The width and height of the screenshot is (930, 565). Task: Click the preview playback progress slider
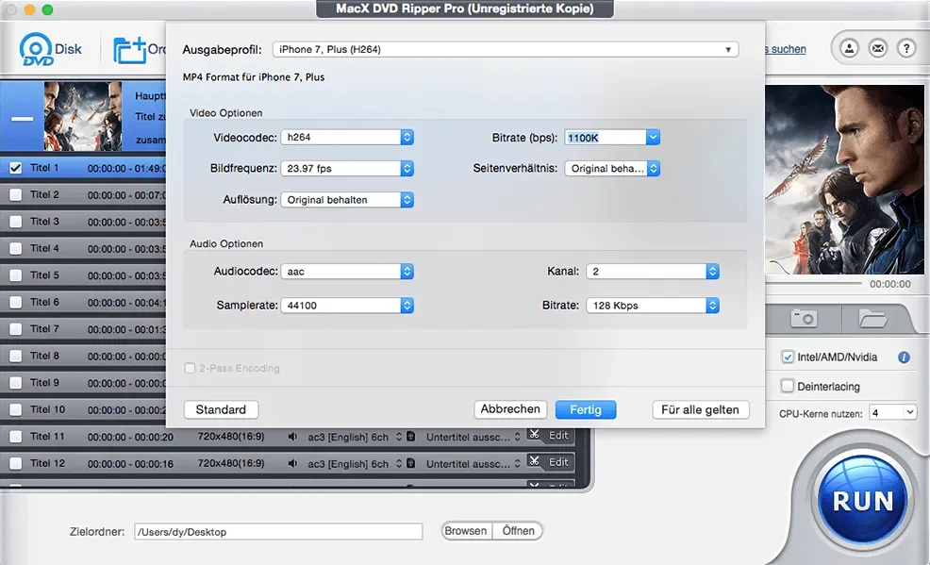coord(814,284)
